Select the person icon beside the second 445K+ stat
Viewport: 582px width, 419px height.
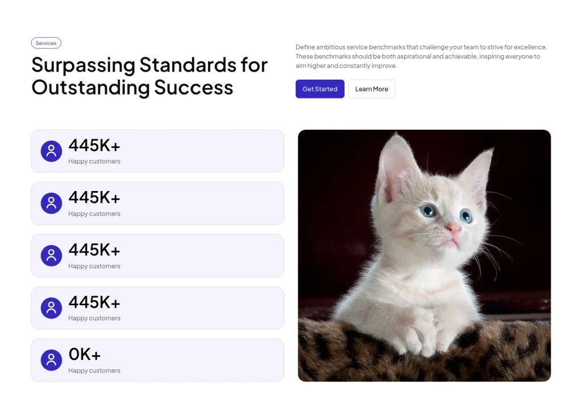point(51,203)
